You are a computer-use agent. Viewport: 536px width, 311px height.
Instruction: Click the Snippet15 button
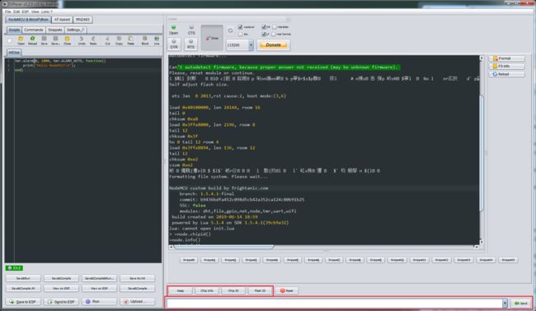click(508, 260)
